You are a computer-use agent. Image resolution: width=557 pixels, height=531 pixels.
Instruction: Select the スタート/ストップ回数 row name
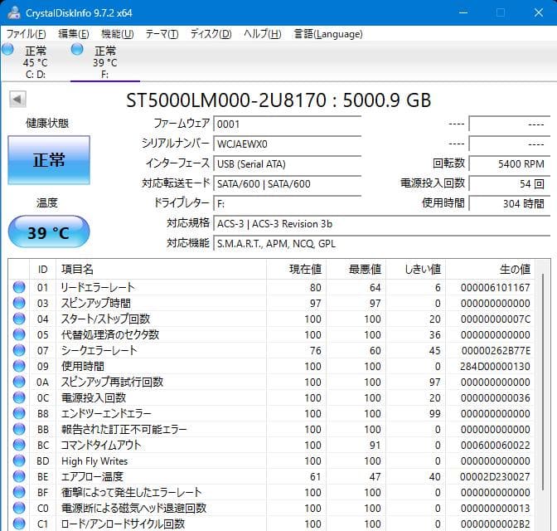pyautogui.click(x=105, y=319)
